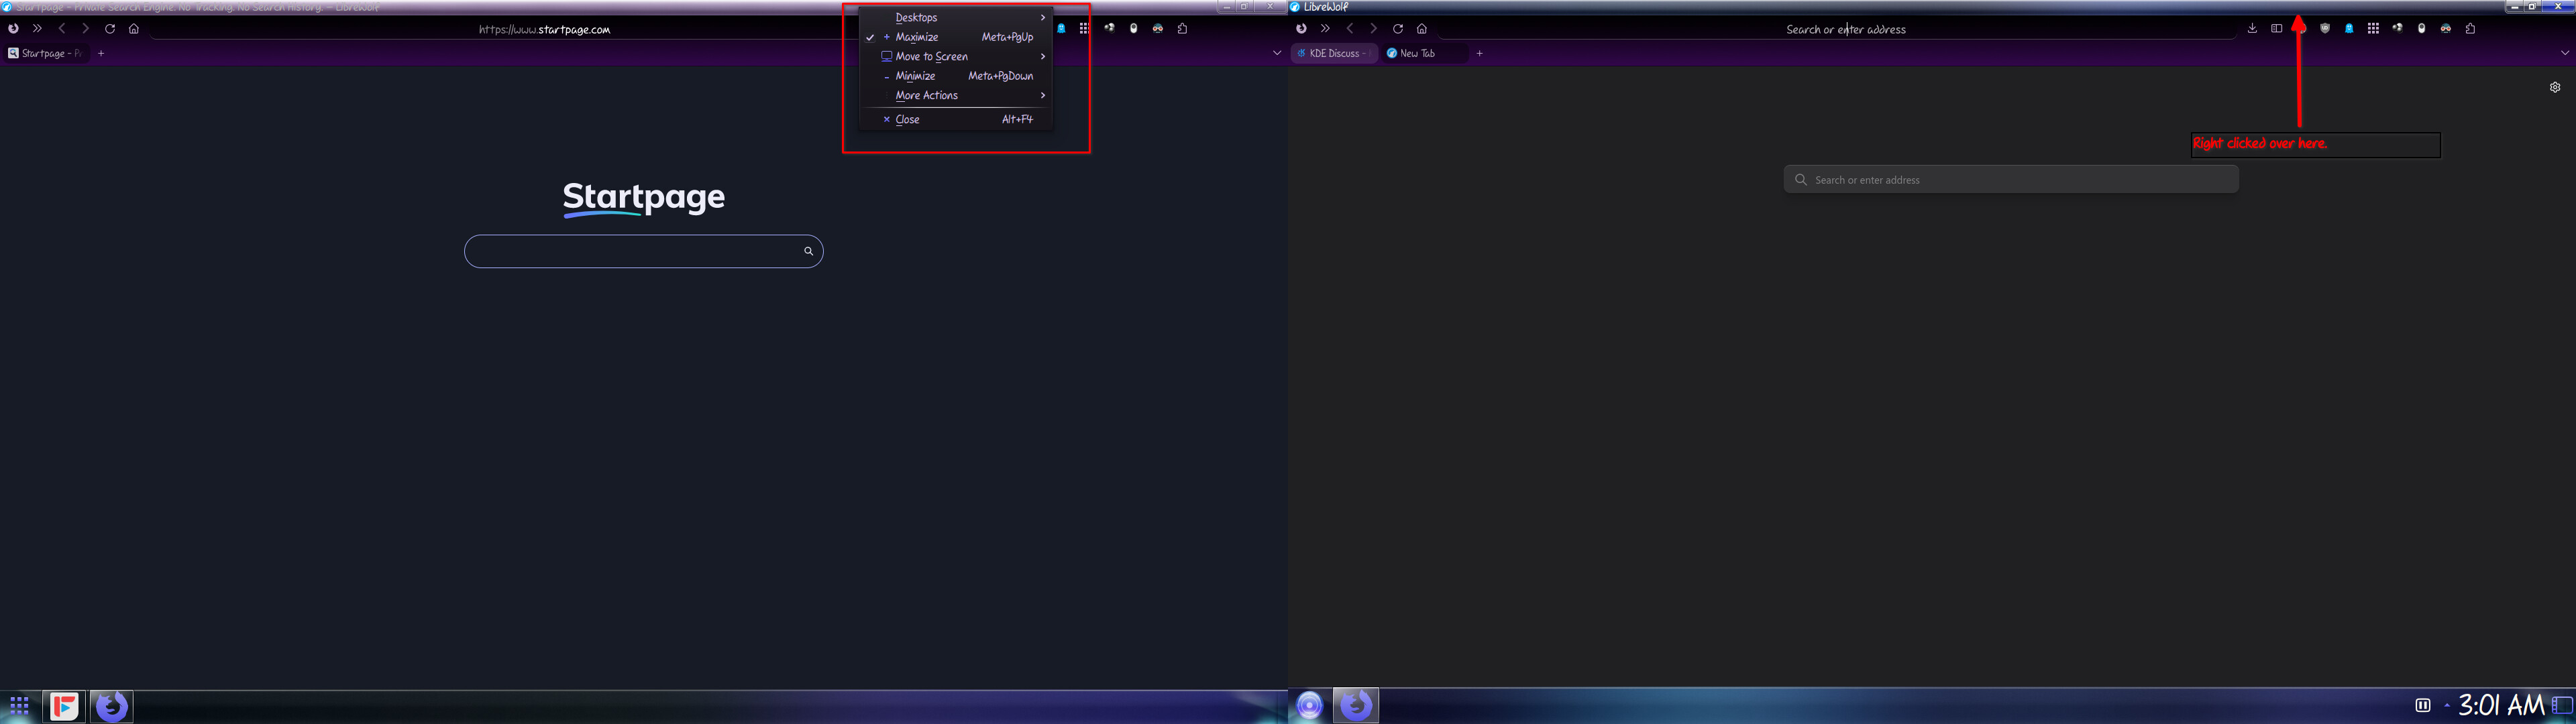Open uBlock Origin shield in right window

[x=2325, y=29]
